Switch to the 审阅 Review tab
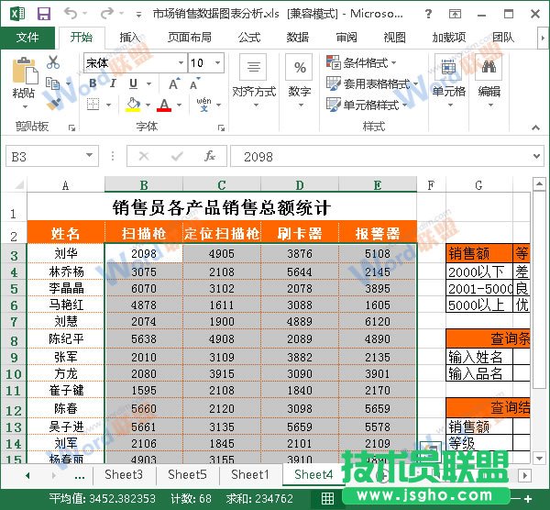The image size is (550, 510). click(x=346, y=38)
